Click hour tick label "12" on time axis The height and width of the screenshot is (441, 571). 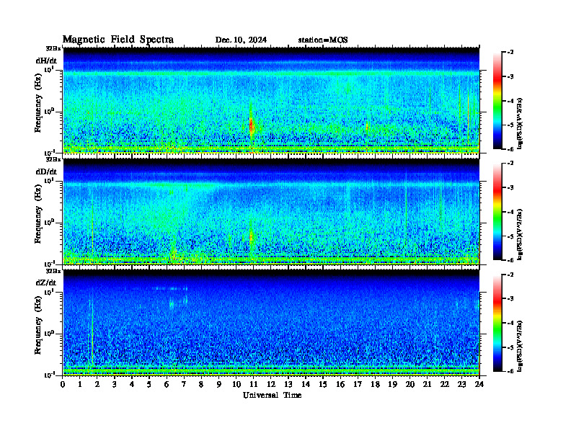271,384
